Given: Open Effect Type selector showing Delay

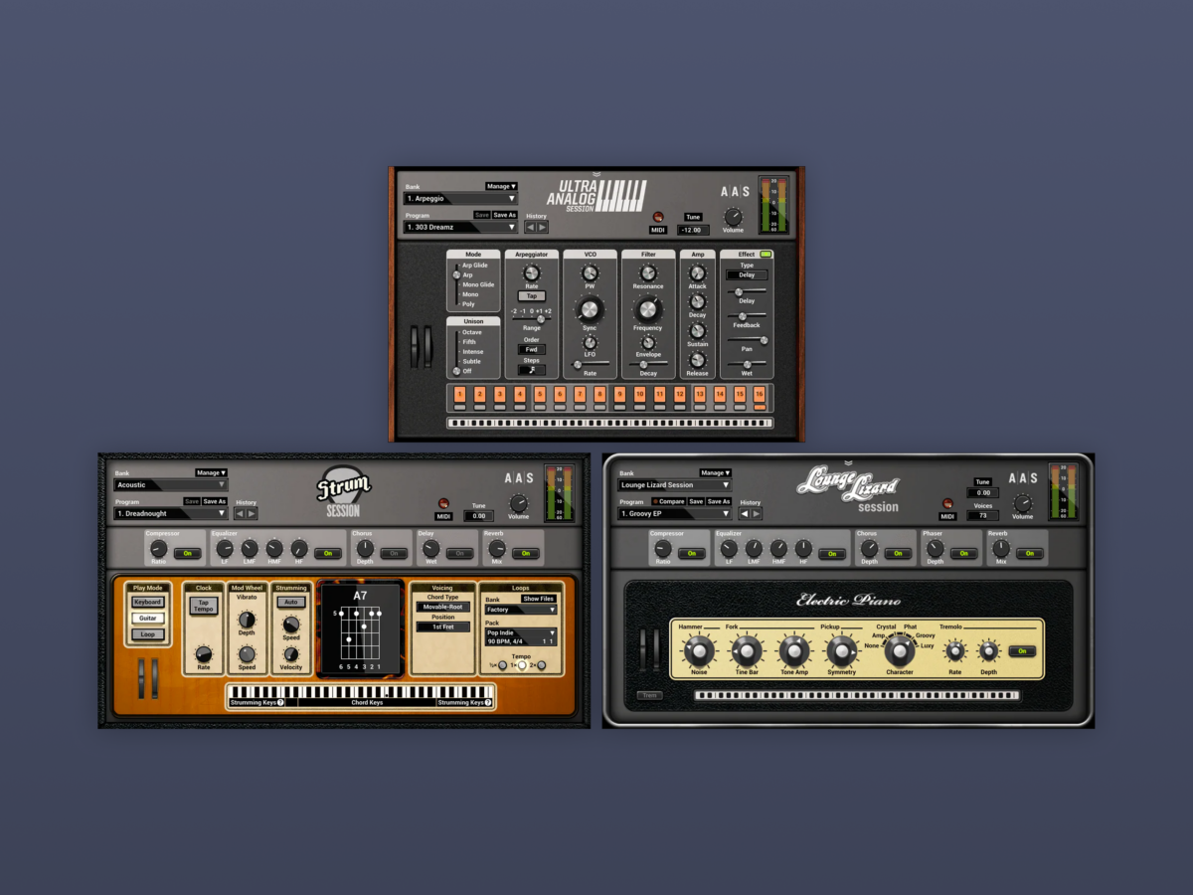Looking at the screenshot, I should click(x=747, y=274).
